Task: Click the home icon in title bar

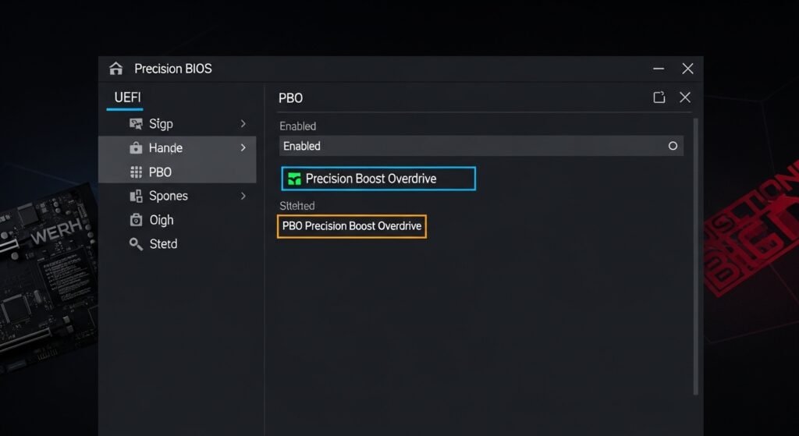Action: [116, 69]
